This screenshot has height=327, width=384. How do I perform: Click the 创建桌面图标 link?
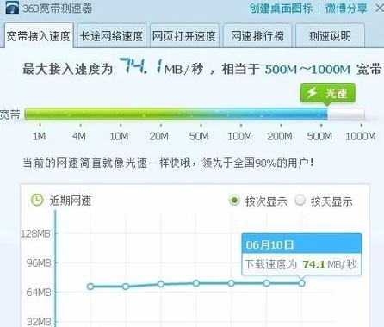(x=281, y=8)
